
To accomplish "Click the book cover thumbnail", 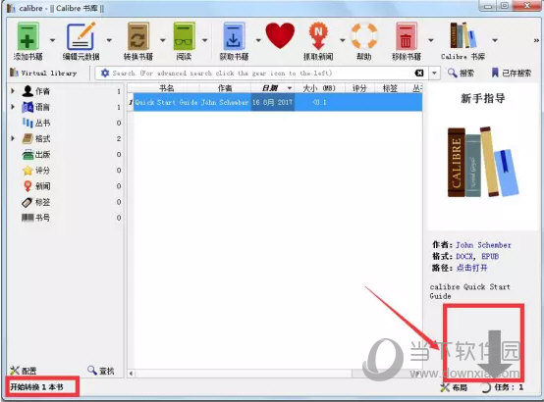I will point(483,162).
